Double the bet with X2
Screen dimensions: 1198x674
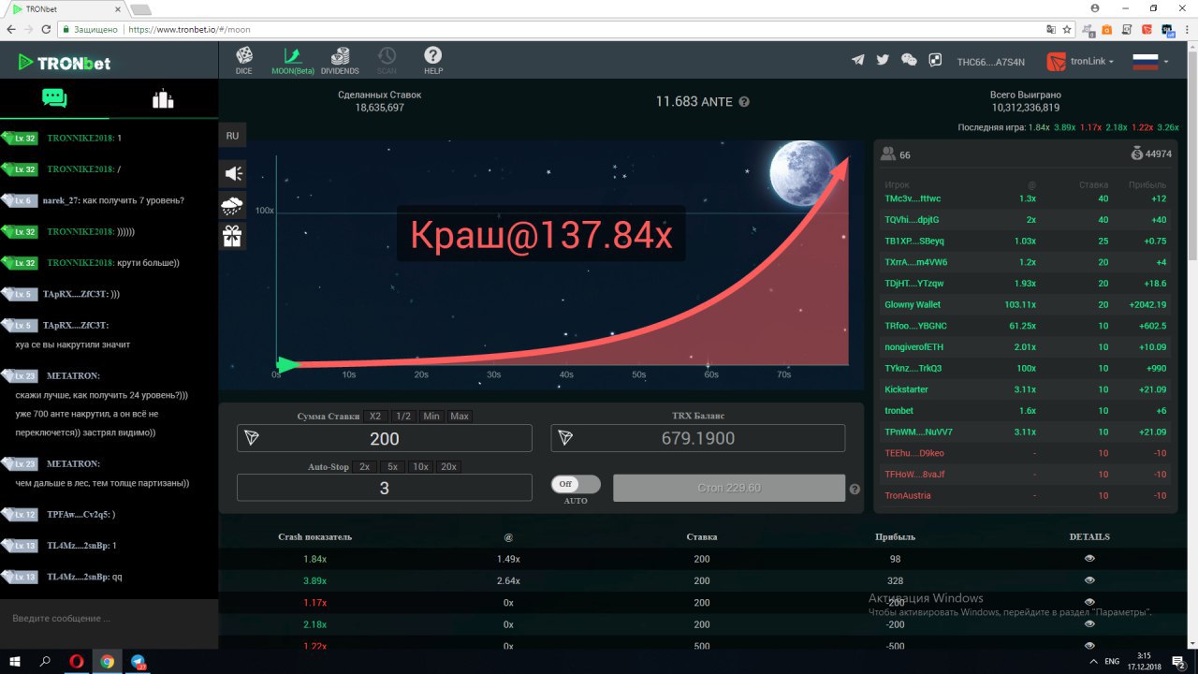(x=375, y=416)
